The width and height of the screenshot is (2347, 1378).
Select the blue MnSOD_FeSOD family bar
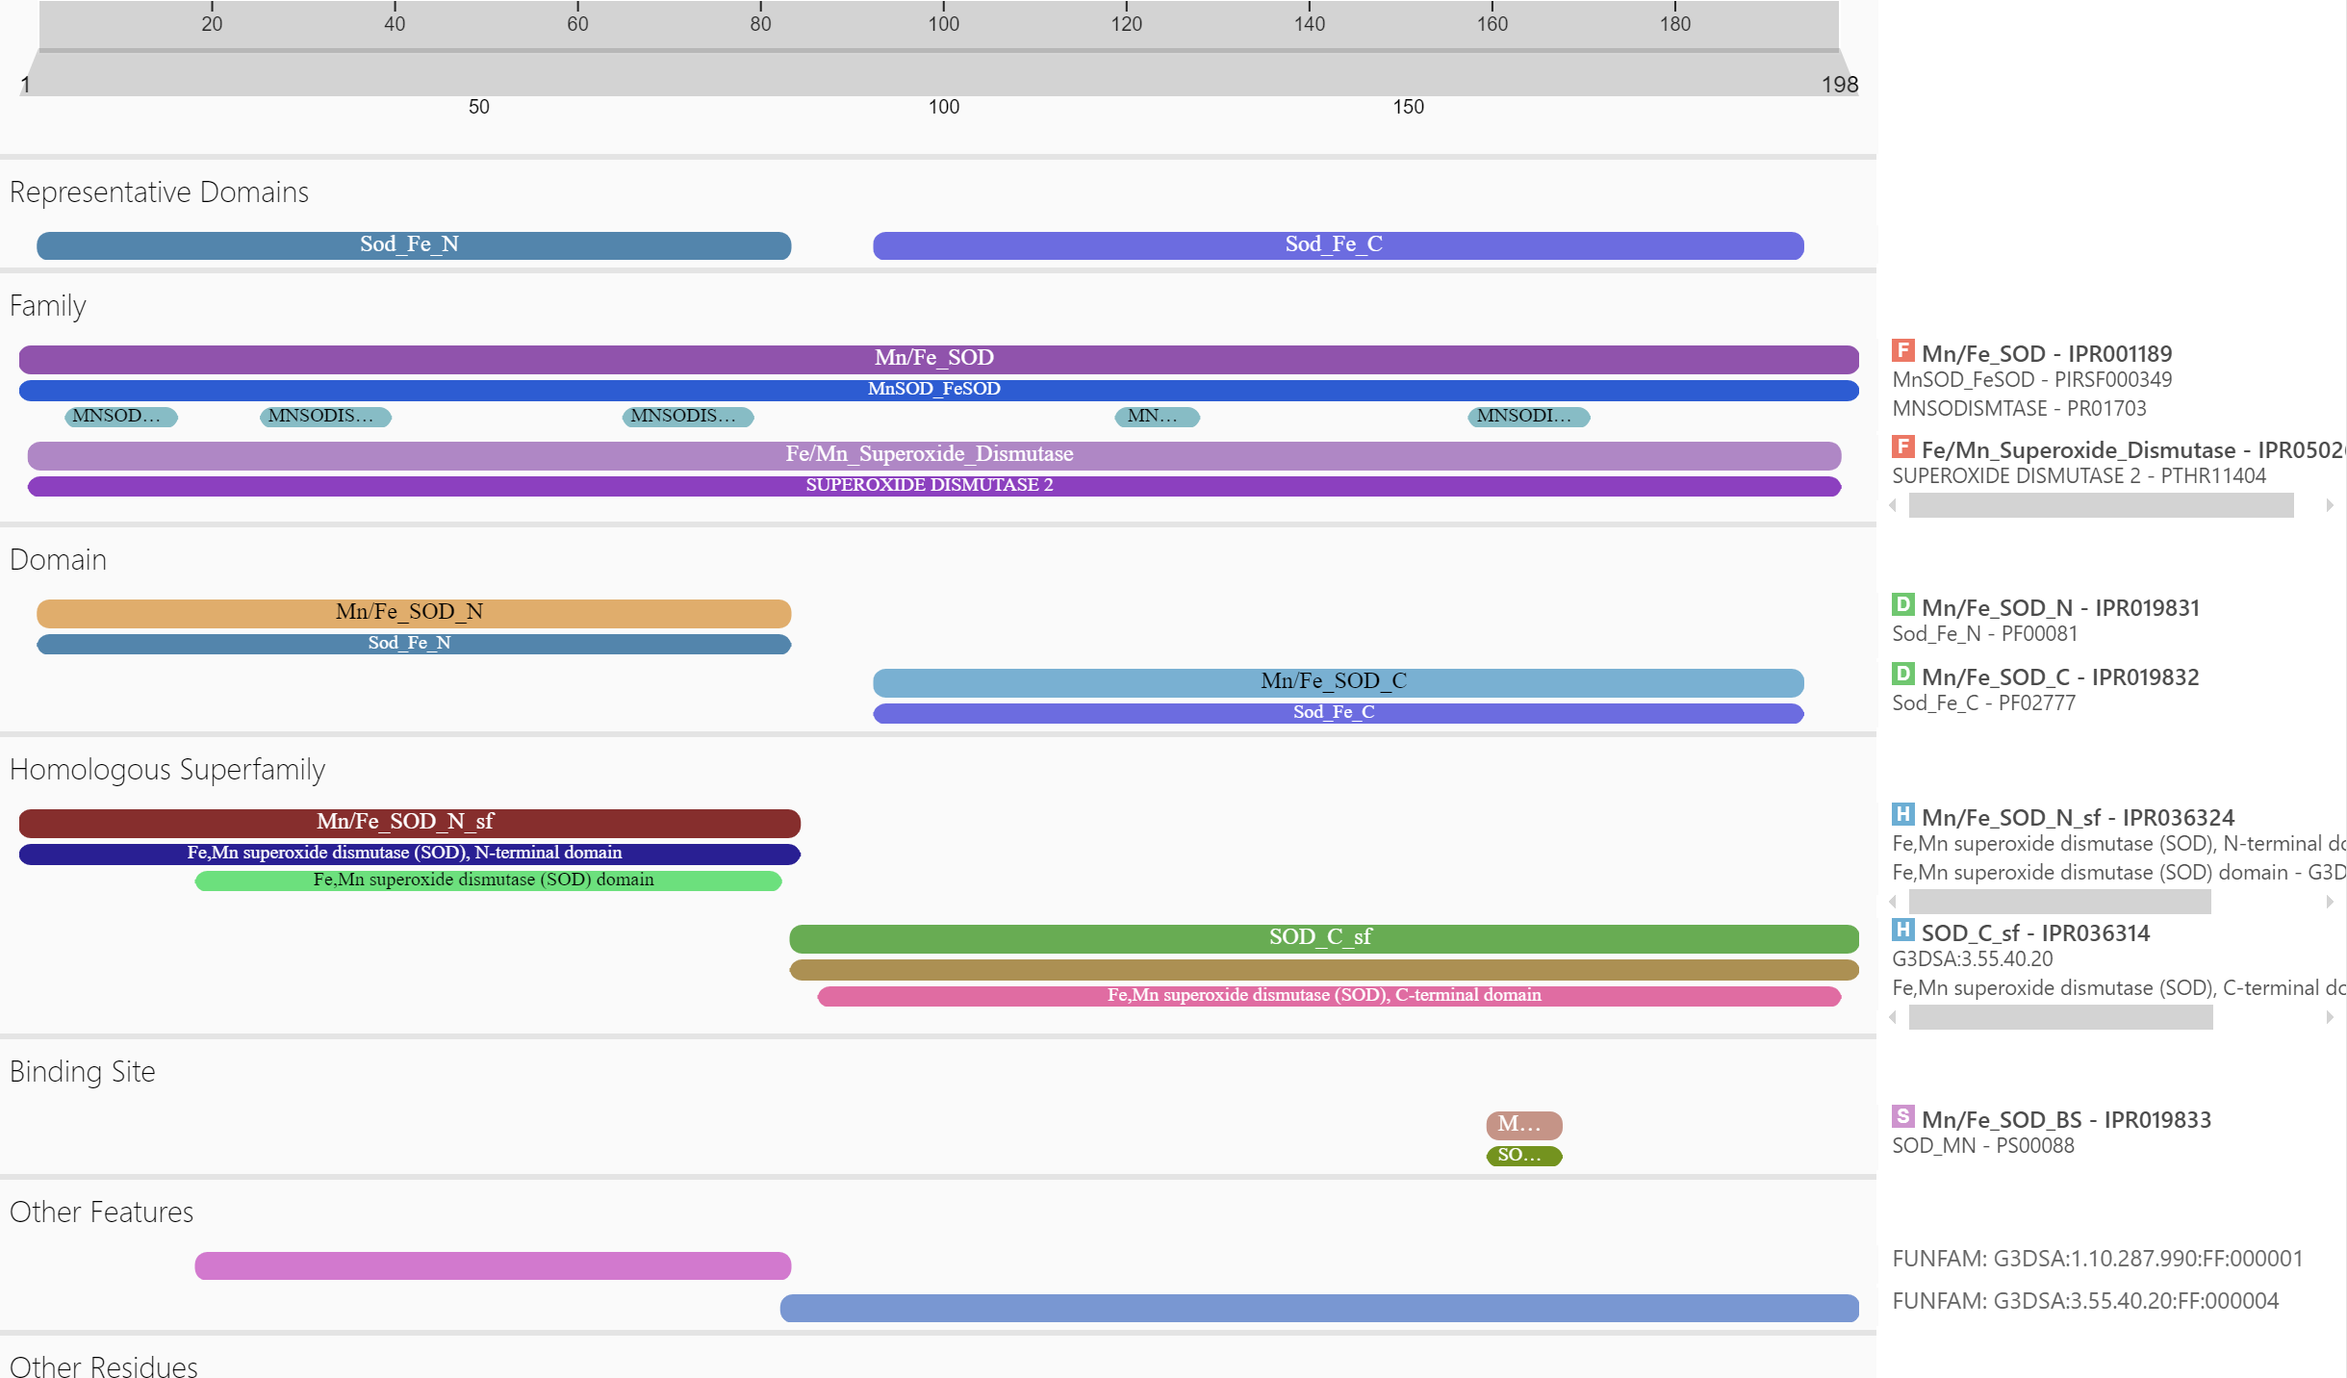click(938, 390)
